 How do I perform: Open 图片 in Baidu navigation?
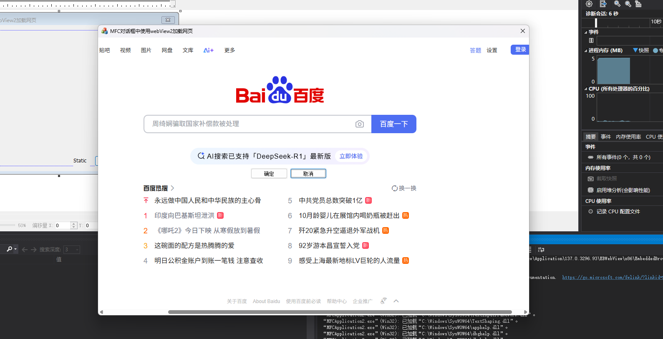coord(146,50)
